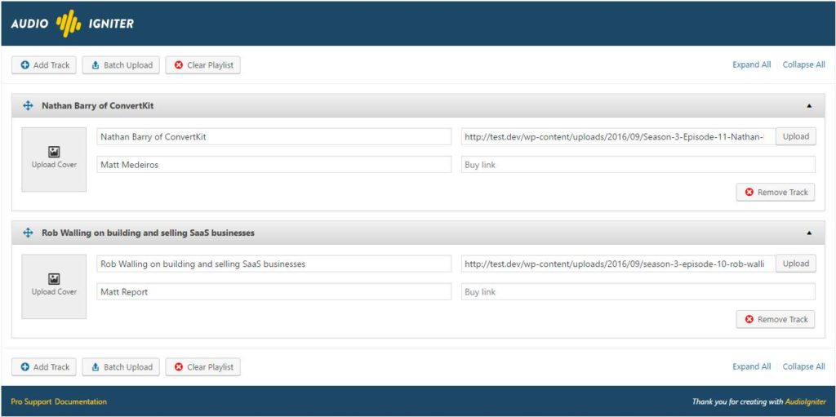The image size is (836, 417).
Task: Click the bottom Expand All link
Action: click(751, 366)
